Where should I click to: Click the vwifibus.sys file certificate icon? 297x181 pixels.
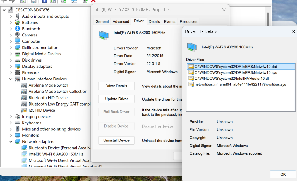[x=191, y=84]
